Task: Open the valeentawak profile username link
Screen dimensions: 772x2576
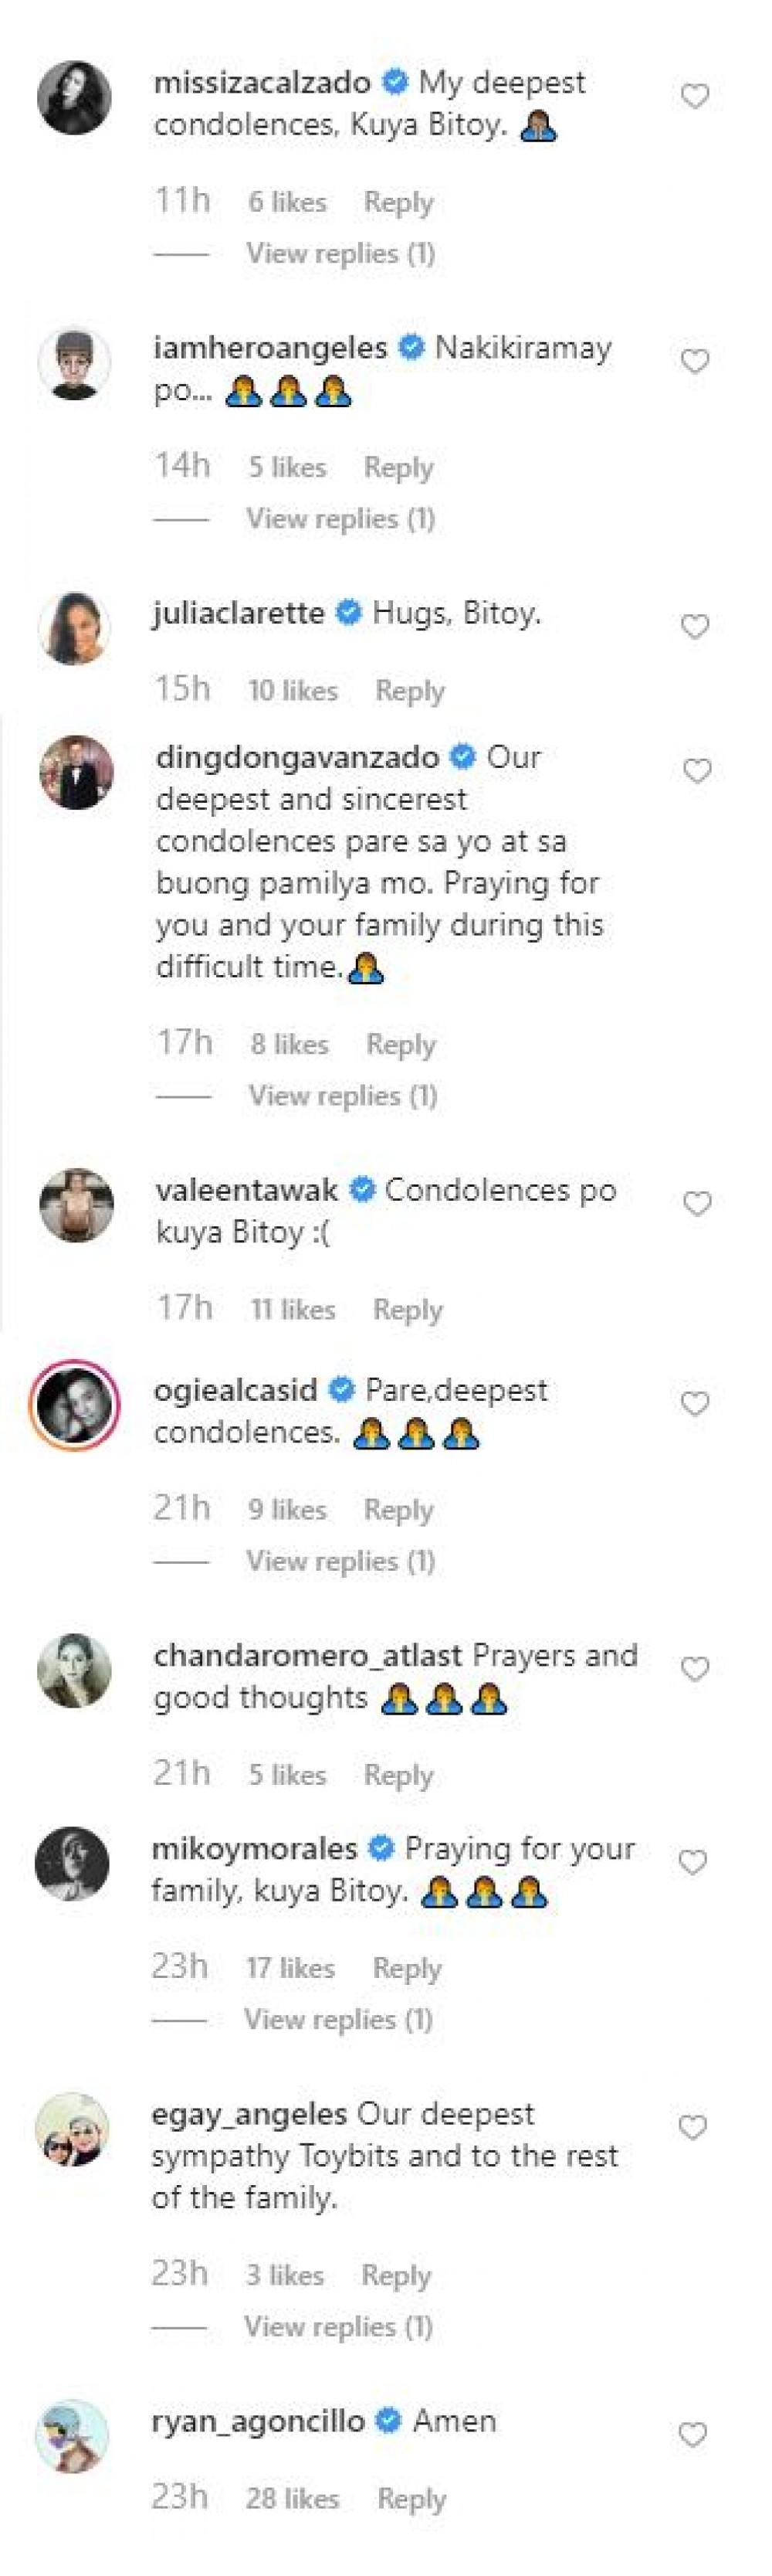Action: 247,1189
